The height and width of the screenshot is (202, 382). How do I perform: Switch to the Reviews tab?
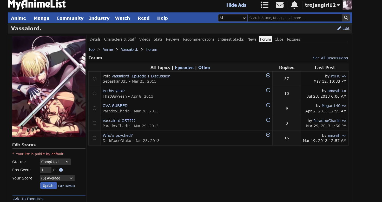click(x=173, y=39)
